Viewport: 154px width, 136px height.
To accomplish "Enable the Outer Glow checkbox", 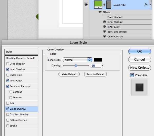I will 8,75.
